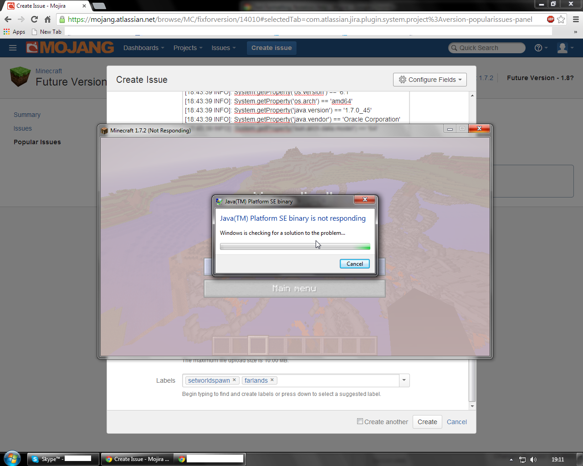Bookmark this page with the star icon
The width and height of the screenshot is (583, 466).
(x=561, y=19)
